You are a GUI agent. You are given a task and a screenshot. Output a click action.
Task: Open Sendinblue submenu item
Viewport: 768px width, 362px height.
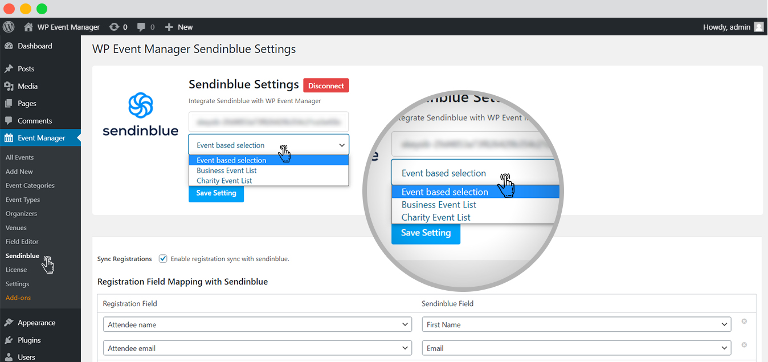click(22, 255)
